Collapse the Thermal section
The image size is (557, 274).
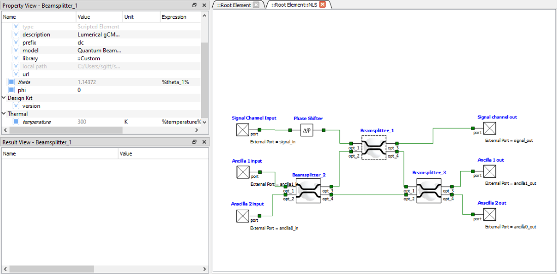point(4,114)
